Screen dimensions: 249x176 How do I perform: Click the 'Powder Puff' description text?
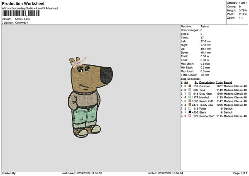click(207, 116)
